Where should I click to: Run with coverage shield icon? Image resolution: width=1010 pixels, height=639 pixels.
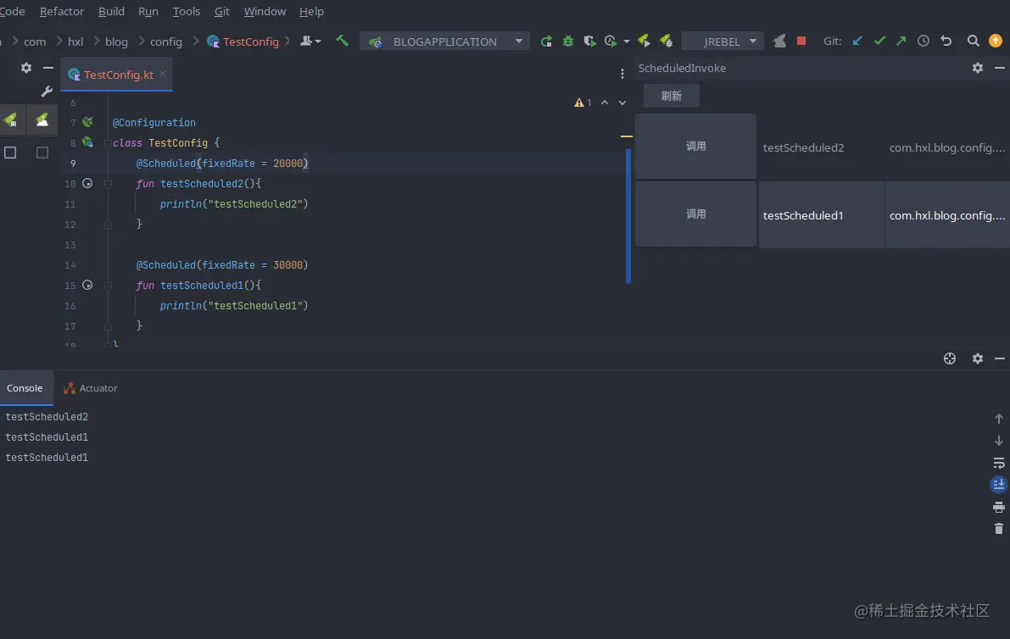click(589, 42)
